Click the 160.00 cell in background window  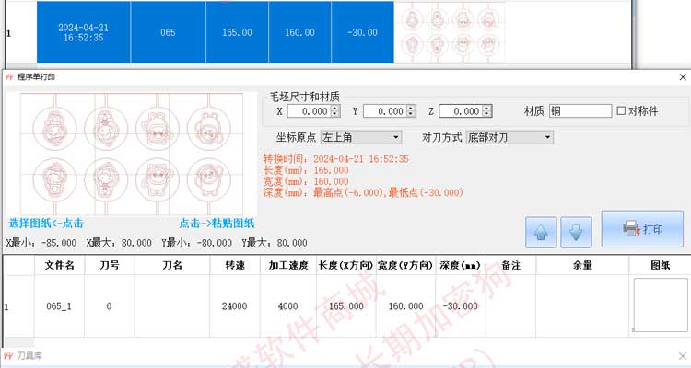click(x=299, y=32)
